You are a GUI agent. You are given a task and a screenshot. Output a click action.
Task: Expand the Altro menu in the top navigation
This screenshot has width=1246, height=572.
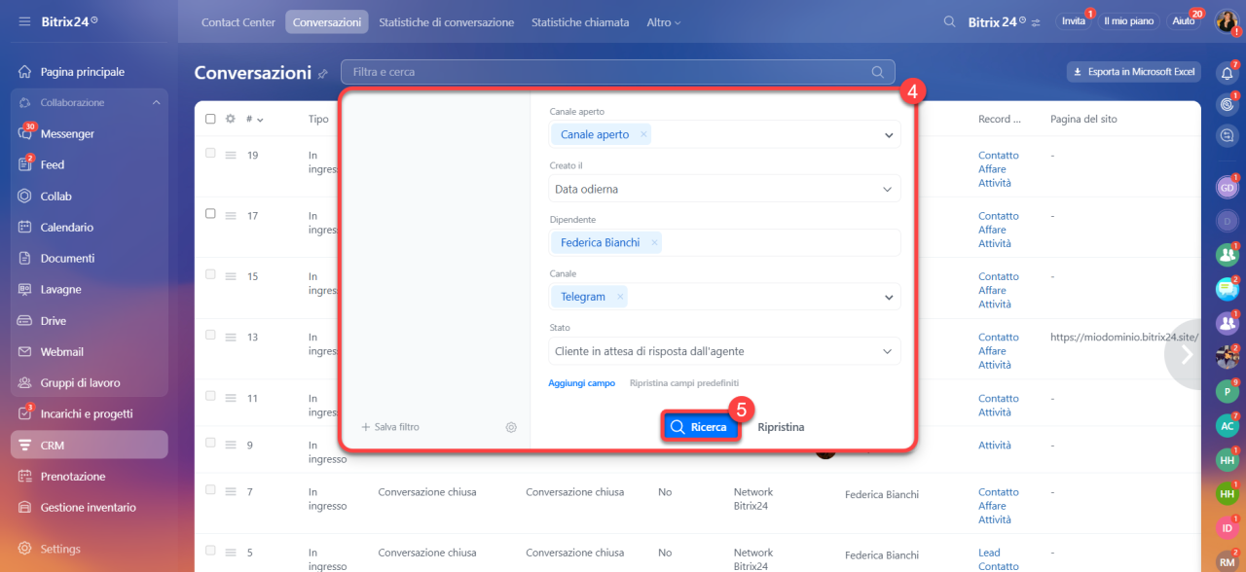[664, 21]
